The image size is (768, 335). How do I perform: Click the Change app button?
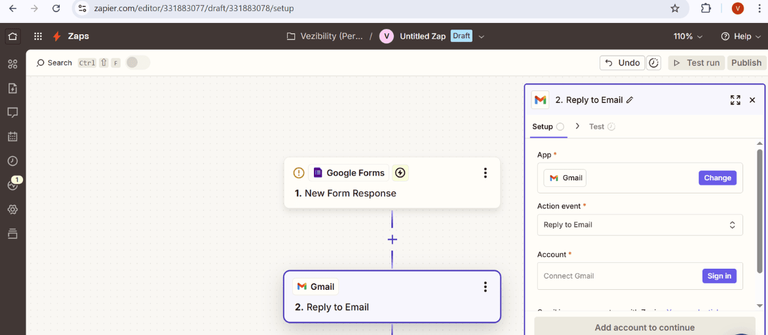(x=717, y=178)
